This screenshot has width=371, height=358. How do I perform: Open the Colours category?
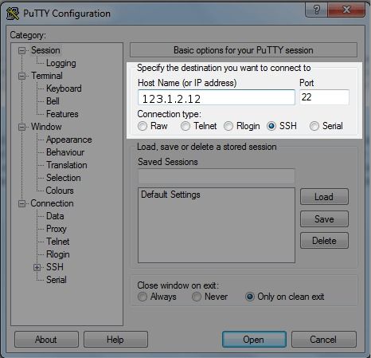60,191
